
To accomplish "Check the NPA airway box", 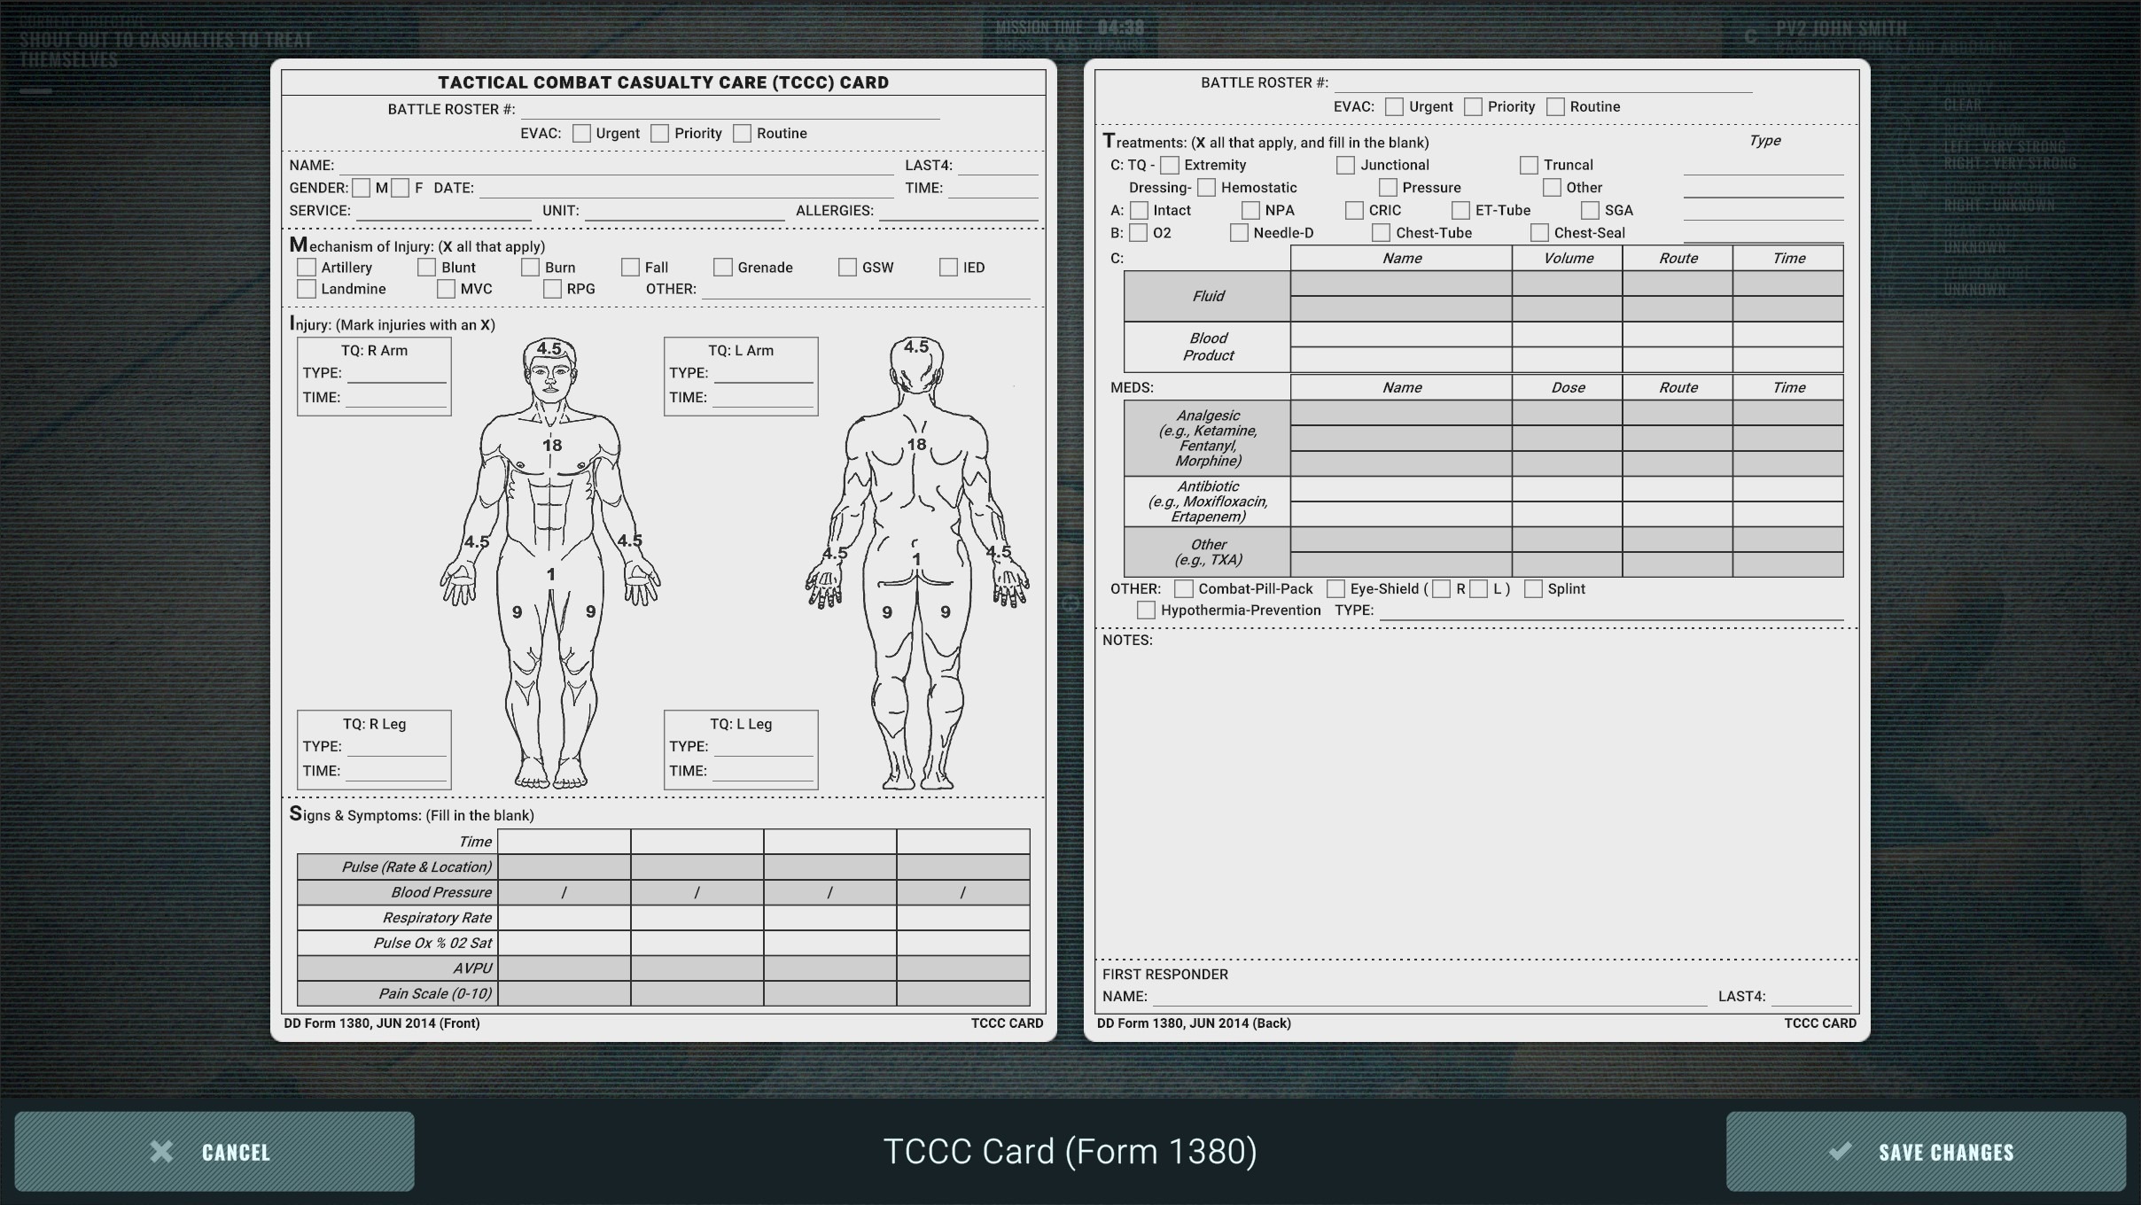I will [x=1250, y=210].
